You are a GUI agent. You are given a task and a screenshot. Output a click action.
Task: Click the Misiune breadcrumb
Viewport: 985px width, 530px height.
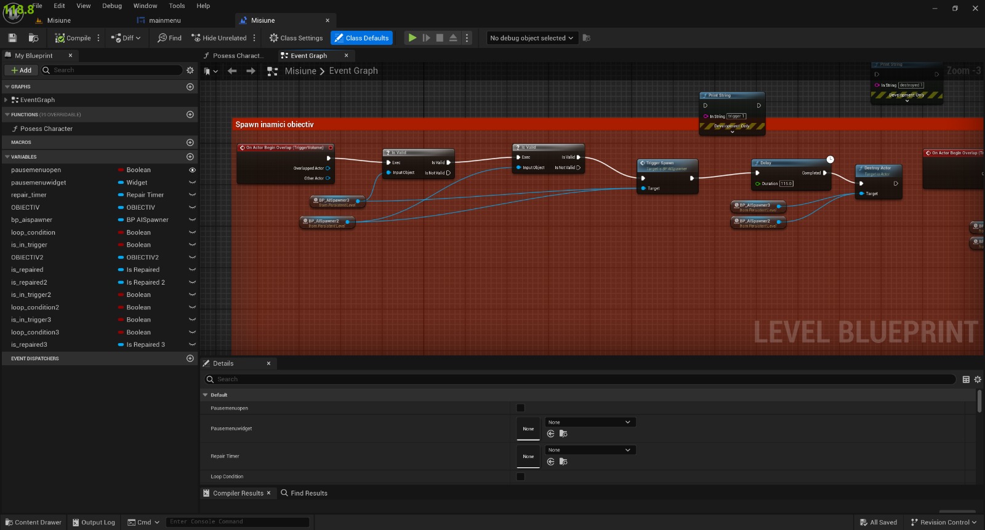[x=300, y=71]
